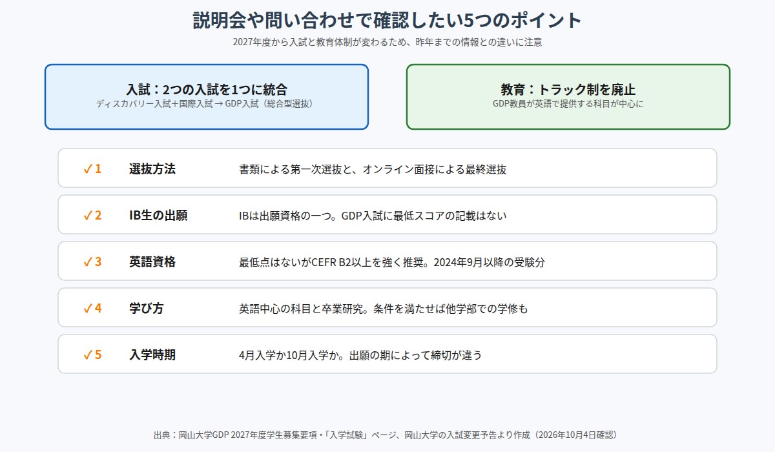Click the title 説明会や問い合わせで確認したい5つのポイント

tap(387, 20)
